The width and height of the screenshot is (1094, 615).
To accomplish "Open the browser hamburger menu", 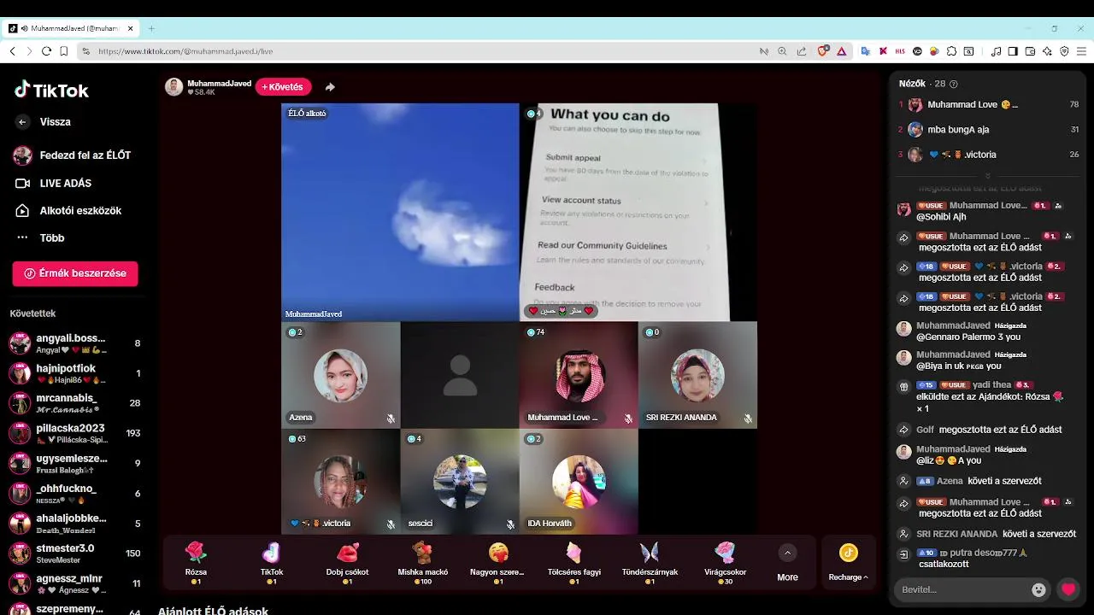I will (1081, 51).
